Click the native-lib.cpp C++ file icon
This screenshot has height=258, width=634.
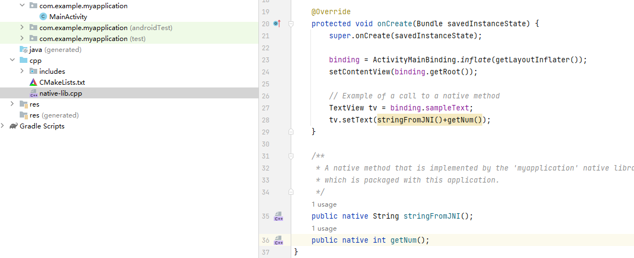pyautogui.click(x=33, y=93)
